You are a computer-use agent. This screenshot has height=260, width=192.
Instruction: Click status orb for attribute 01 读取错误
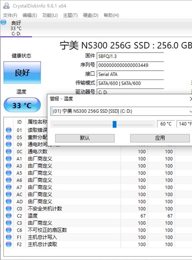(x=9, y=130)
